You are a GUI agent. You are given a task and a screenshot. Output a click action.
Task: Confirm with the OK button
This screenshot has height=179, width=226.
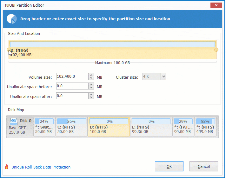point(169,167)
